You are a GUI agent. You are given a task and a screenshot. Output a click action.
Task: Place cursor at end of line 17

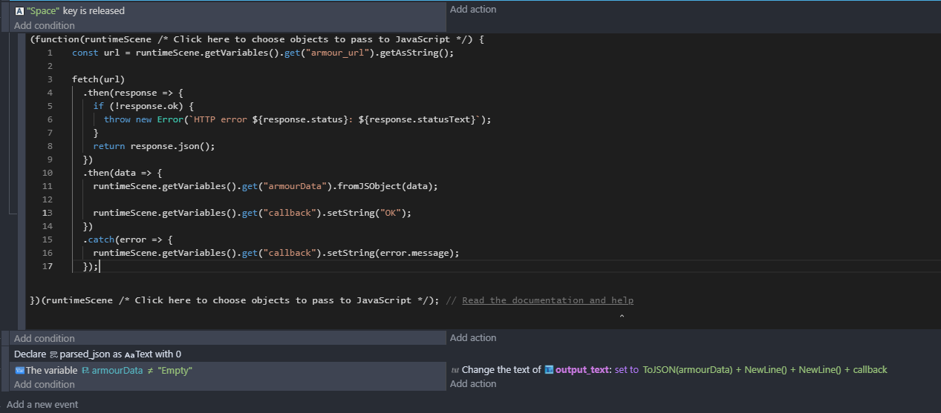pos(99,266)
